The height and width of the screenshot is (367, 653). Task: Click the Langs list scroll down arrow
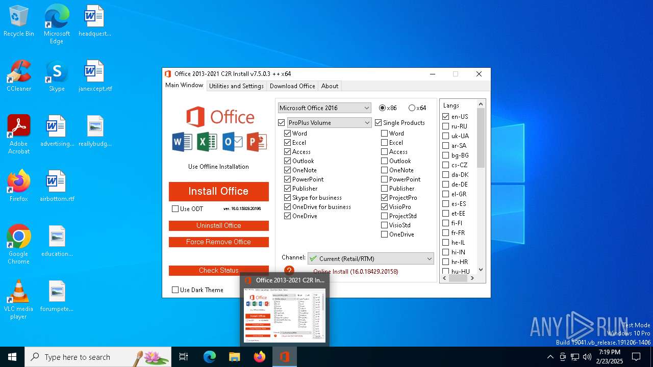coord(481,270)
